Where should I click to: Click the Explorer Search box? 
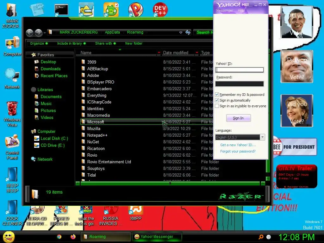203,32
